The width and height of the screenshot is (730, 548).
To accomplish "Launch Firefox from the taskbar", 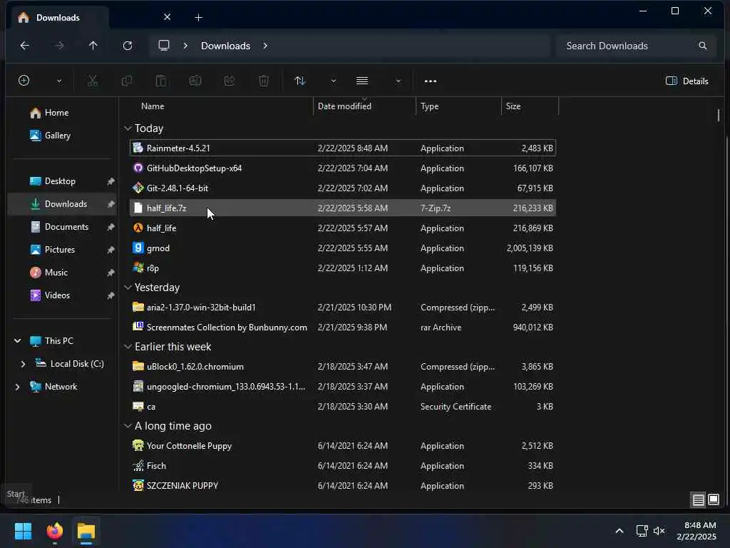I will [x=55, y=531].
